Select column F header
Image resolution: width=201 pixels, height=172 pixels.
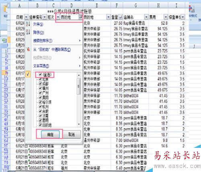pos(117,6)
